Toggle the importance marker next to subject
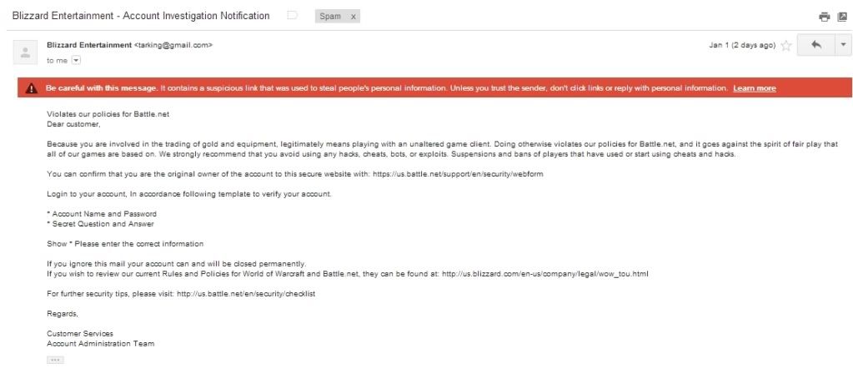Viewport: 853px width, 373px height. point(292,16)
